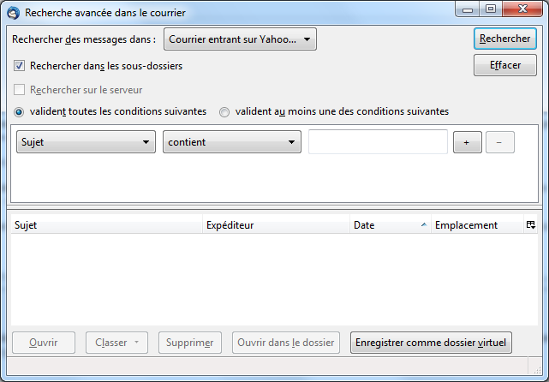Click the Rechercher button
This screenshot has width=549, height=382.
tap(504, 39)
